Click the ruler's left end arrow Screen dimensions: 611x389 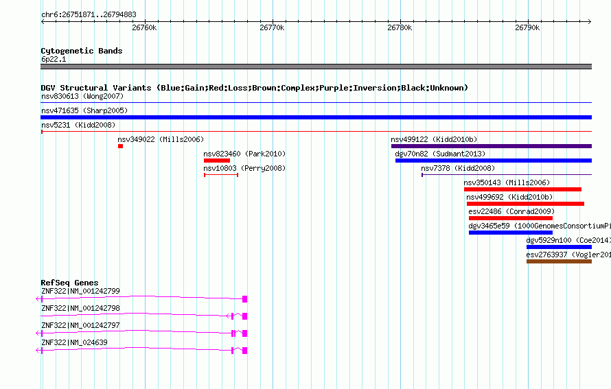tap(43, 22)
